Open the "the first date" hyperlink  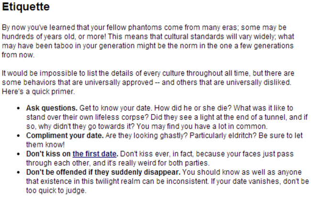[x=94, y=154]
